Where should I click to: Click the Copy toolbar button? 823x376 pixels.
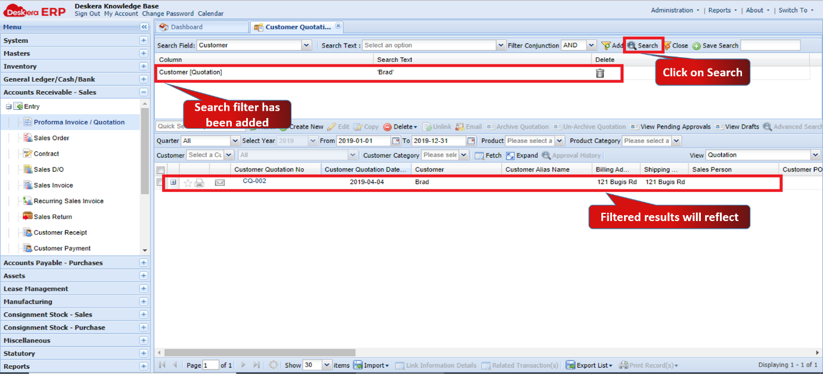pyautogui.click(x=366, y=126)
